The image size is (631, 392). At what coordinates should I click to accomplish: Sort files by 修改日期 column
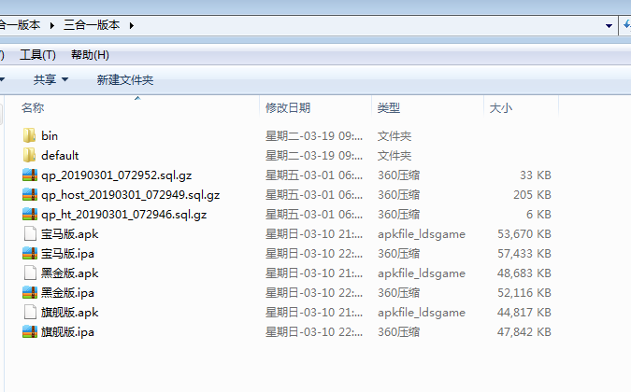(288, 107)
